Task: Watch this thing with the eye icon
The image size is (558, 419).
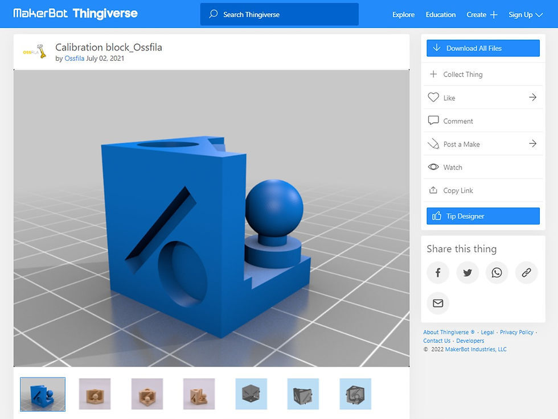Action: click(434, 167)
